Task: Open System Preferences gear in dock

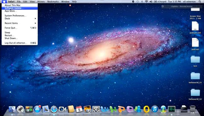Action: click(x=96, y=109)
